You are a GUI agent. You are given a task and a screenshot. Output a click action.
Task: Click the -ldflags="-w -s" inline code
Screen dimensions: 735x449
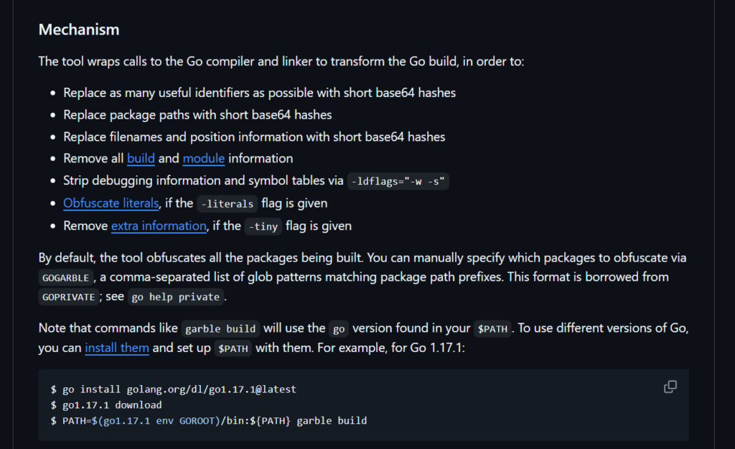point(398,182)
